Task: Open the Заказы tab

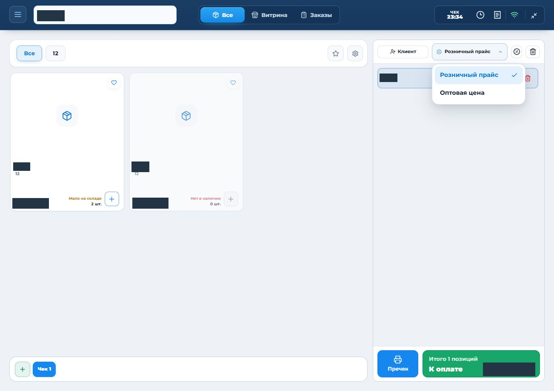Action: [x=316, y=15]
